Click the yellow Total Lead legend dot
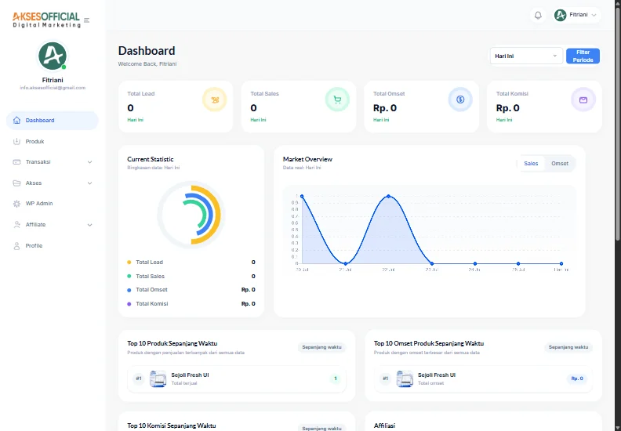Viewport: 621px width, 431px height. point(129,262)
